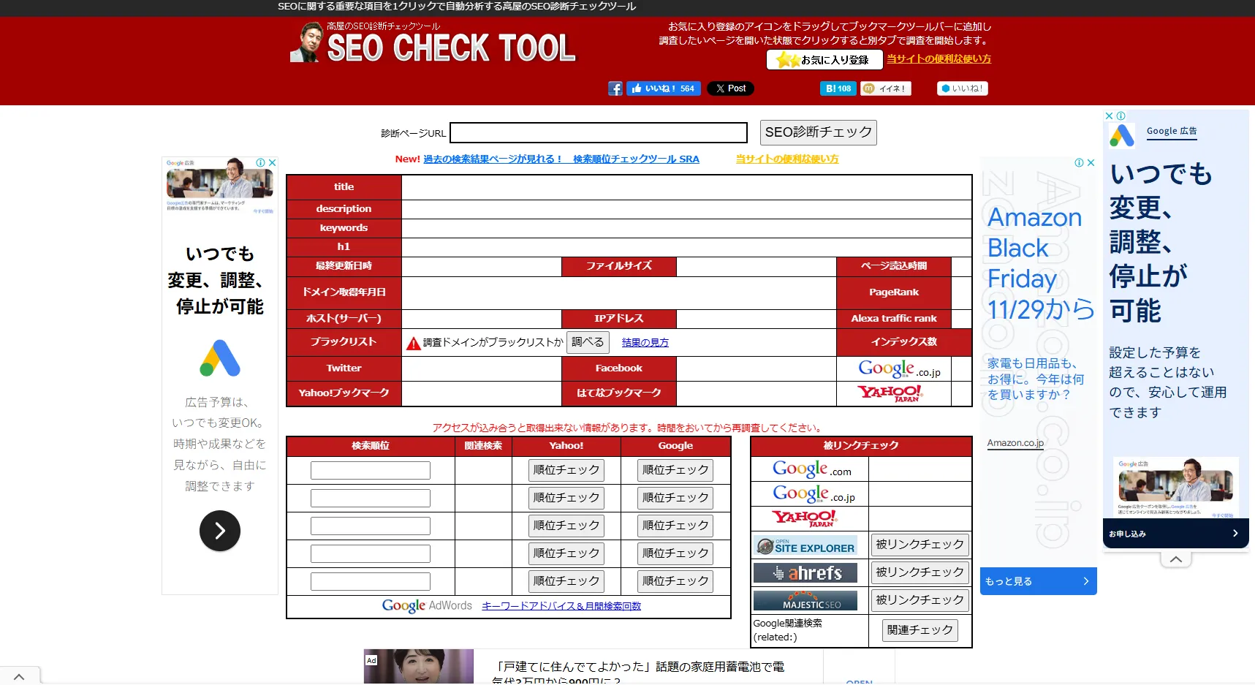The image size is (1255, 685).
Task: Focus the second 検索順位 keyword field
Action: tap(371, 498)
